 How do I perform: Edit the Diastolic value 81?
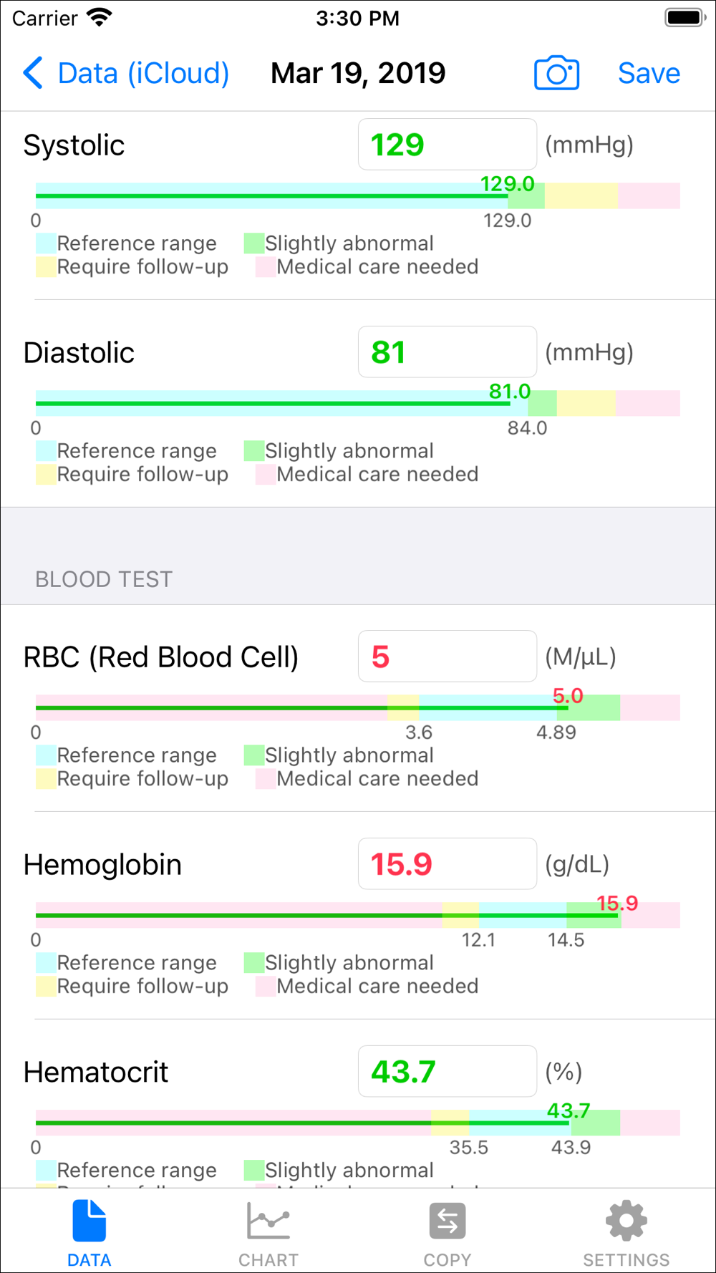pyautogui.click(x=447, y=352)
